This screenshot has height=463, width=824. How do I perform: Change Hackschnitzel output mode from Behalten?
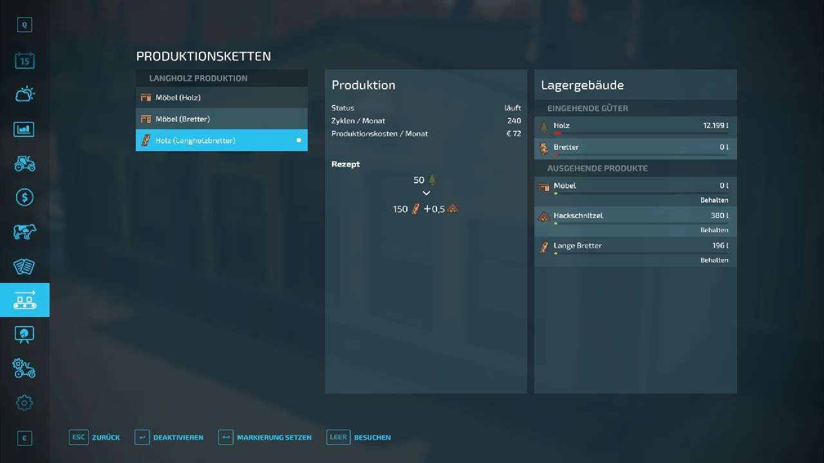[714, 230]
